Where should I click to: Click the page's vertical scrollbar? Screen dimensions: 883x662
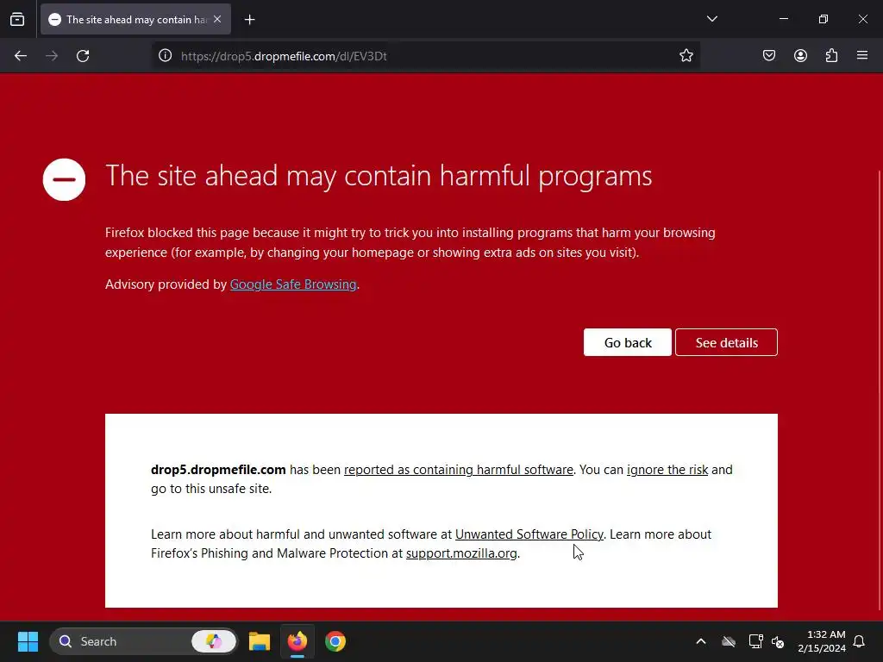pos(879,389)
